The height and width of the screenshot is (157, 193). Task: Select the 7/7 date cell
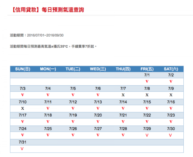click(x=123, y=89)
